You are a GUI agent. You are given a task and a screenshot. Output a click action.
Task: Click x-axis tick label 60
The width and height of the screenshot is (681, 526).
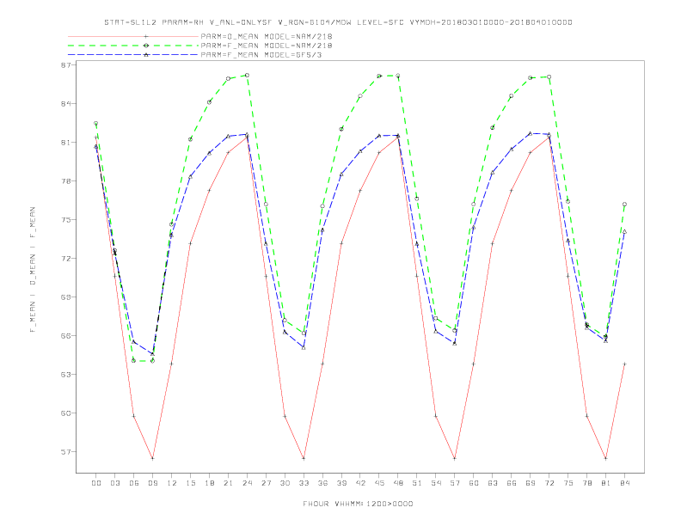click(474, 483)
